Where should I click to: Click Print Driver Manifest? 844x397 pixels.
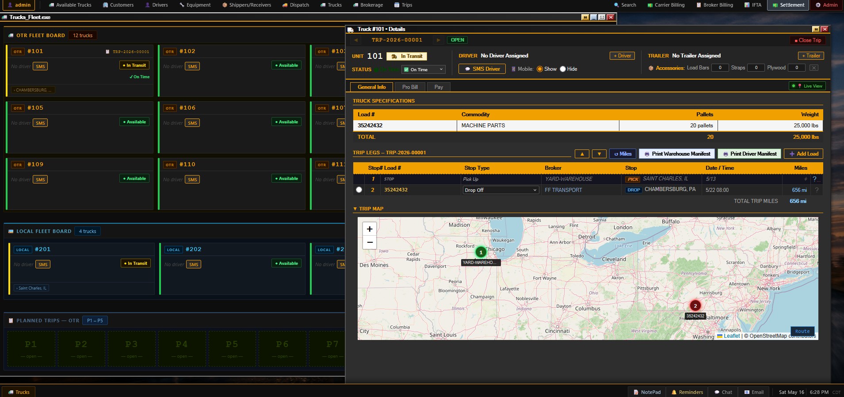[749, 154]
